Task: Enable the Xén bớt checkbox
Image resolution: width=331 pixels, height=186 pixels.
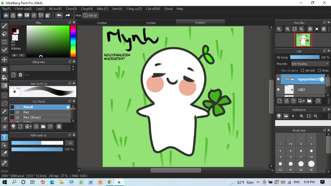Action: (303, 70)
